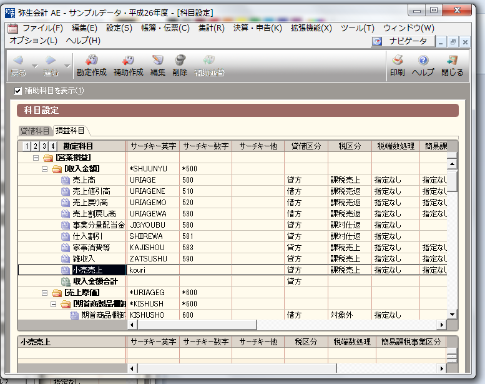485x384 pixels.
Task: Click the 補助作成 toolbar icon
Action: coord(128,61)
